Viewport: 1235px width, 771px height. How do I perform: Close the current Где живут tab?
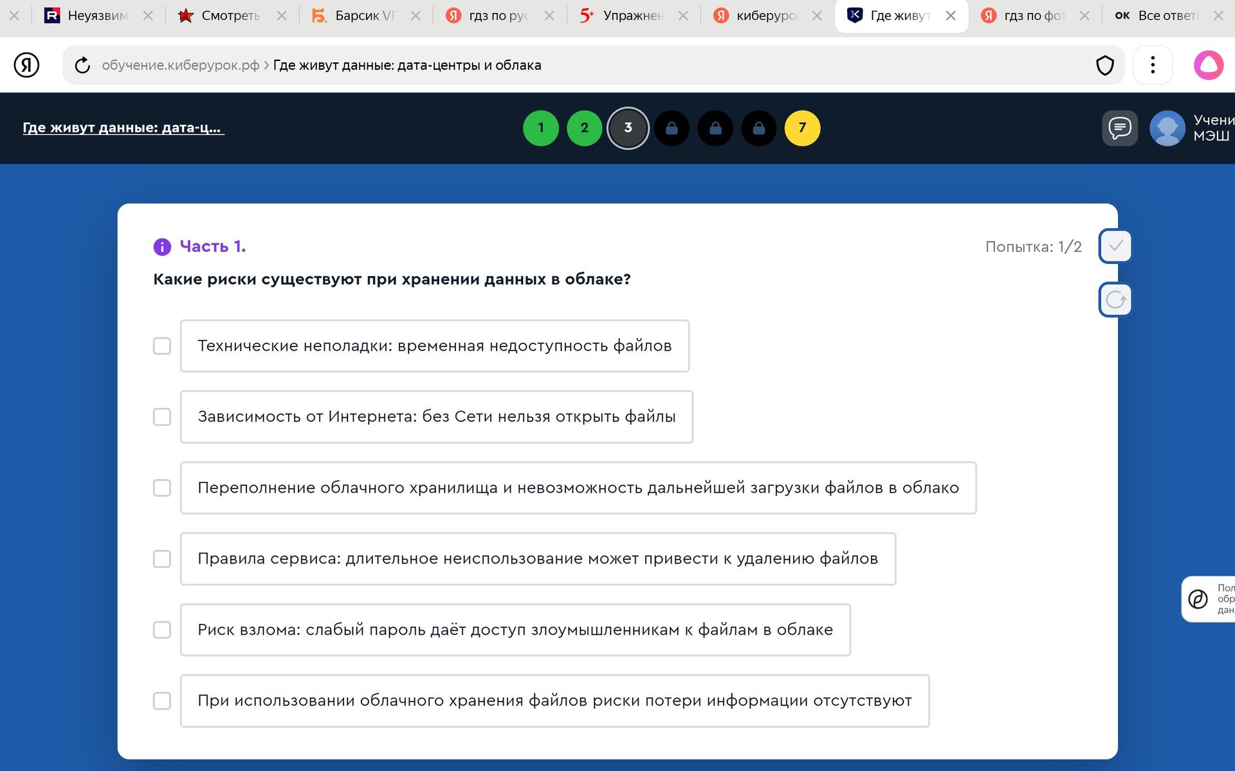[x=951, y=15]
